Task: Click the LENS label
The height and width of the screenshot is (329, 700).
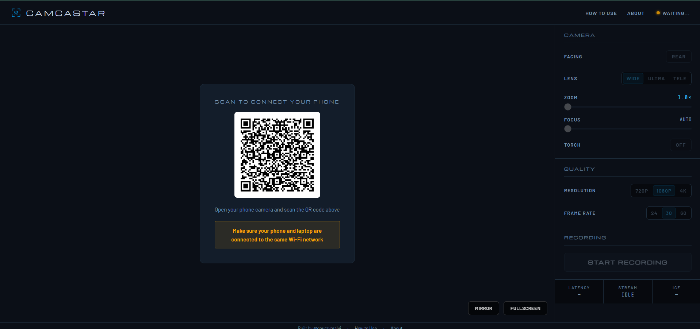Action: click(x=570, y=79)
